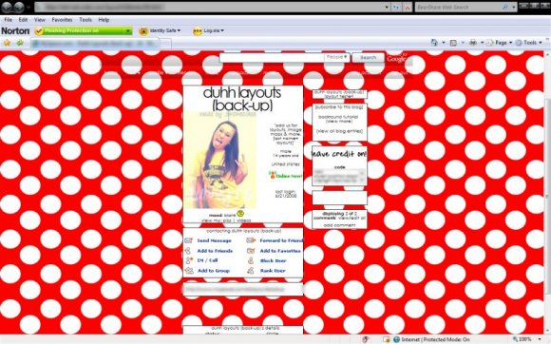The width and height of the screenshot is (551, 344).
Task: Open the People search dropdown
Action: [x=336, y=57]
